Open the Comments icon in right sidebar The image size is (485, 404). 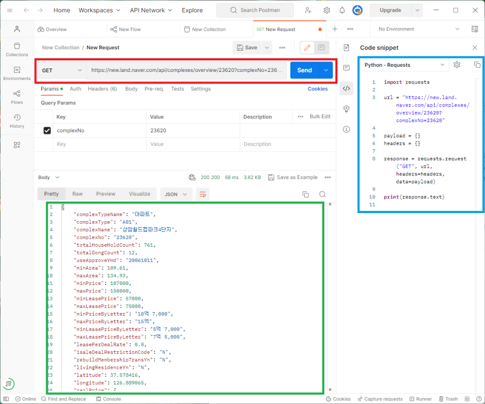point(346,68)
